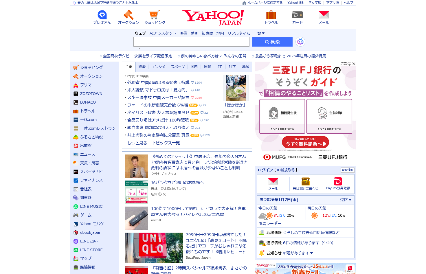The height and width of the screenshot is (274, 426).
Task: Close the Mitsubishi UFJ advertisement
Action: point(354,64)
